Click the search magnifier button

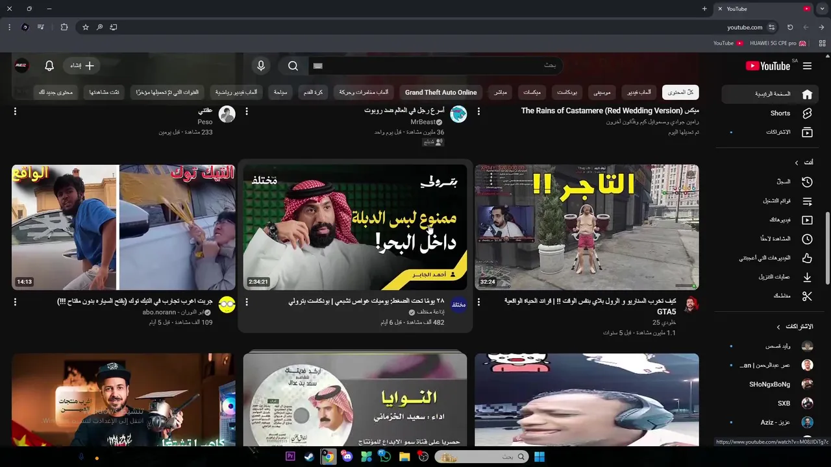[293, 66]
